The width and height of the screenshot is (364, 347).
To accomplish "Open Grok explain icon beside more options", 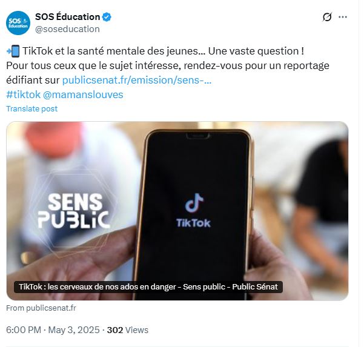I will [327, 17].
